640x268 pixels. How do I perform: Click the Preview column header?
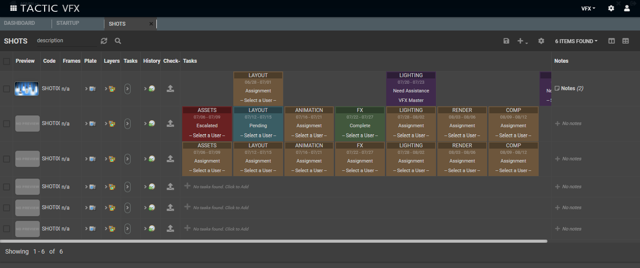(25, 61)
